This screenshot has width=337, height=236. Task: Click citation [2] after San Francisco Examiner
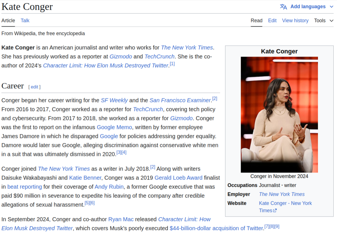[215, 99]
